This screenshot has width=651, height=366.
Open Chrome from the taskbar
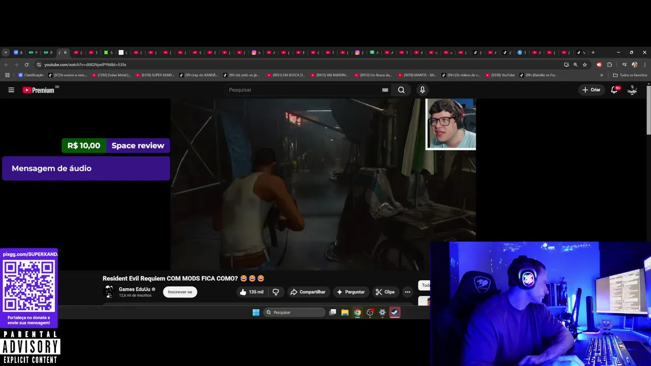[x=358, y=313]
